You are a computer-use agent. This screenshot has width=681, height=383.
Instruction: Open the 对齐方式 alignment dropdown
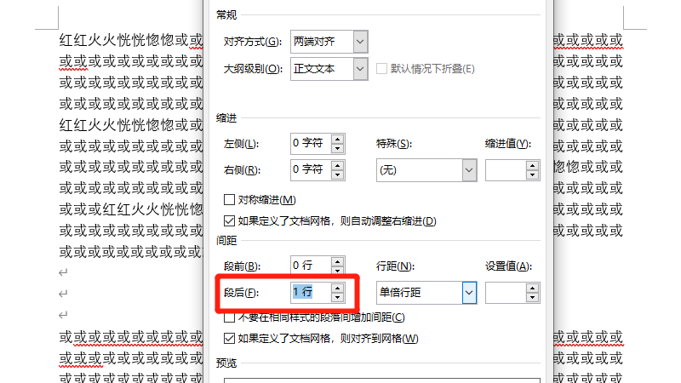click(360, 41)
